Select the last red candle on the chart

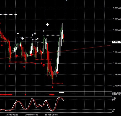64,36
